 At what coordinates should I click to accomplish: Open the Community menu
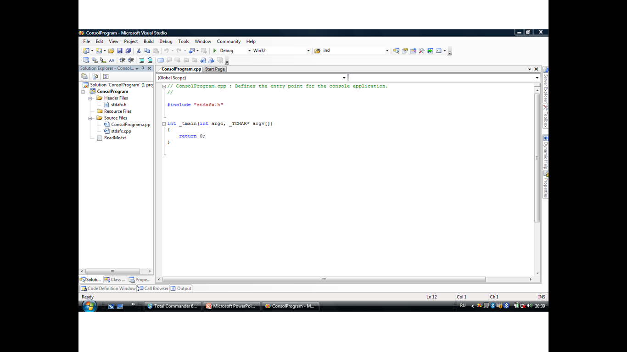229,41
